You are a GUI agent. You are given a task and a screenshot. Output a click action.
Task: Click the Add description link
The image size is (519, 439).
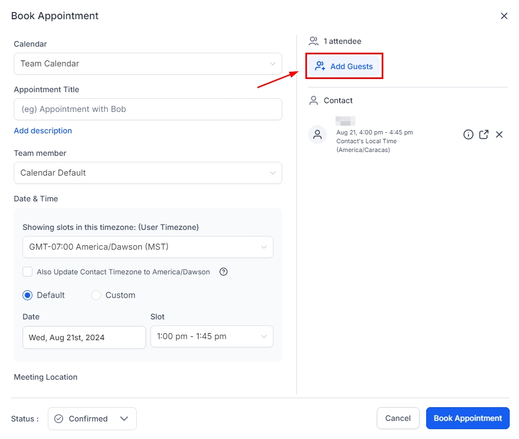click(x=43, y=131)
